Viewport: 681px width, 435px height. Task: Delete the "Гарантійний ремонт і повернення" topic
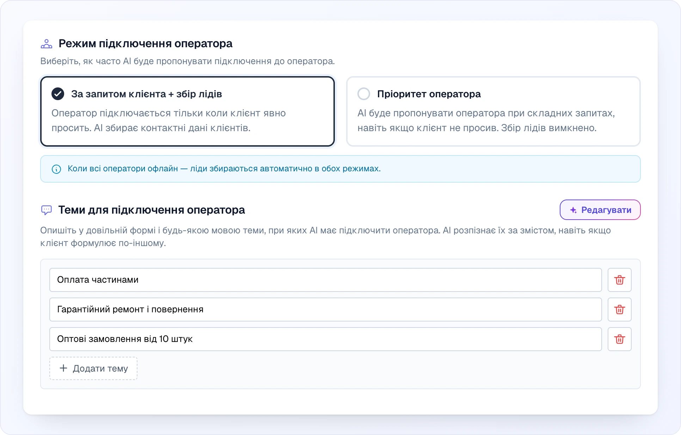click(619, 310)
